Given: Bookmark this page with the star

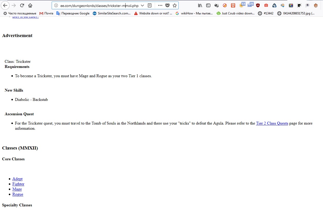Looking at the screenshot, I should pos(175,5).
